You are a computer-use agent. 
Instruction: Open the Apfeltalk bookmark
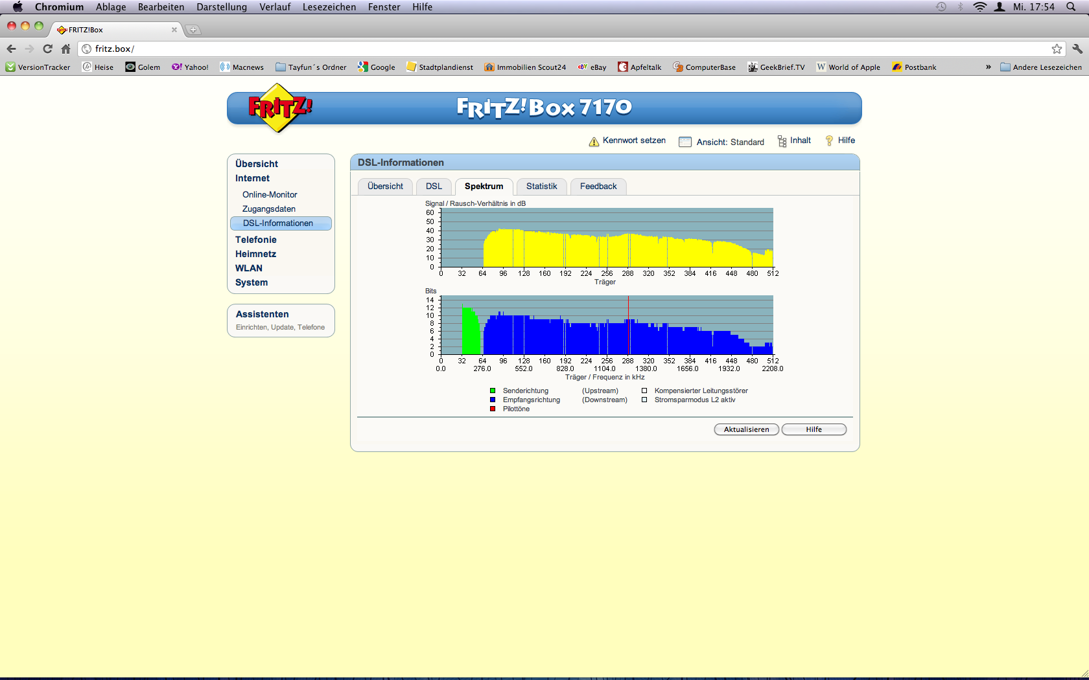click(x=640, y=67)
